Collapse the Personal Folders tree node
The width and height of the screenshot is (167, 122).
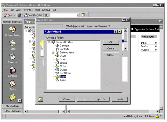tap(49, 42)
